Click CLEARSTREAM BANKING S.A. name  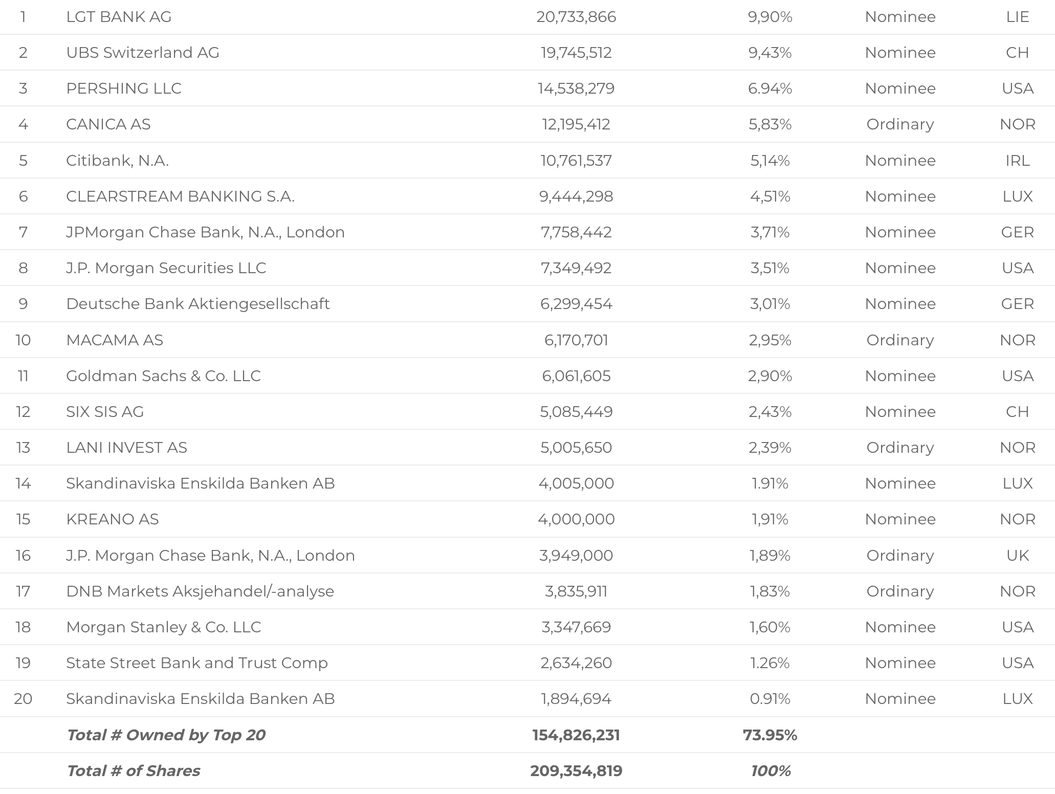pos(181,196)
